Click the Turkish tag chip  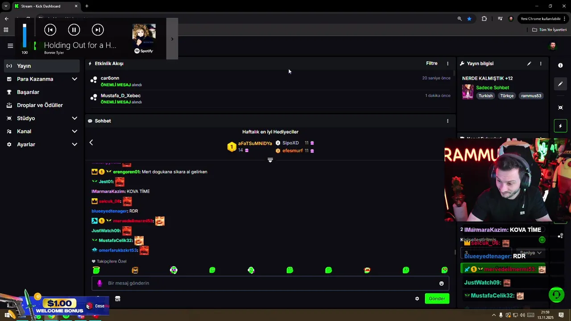(486, 96)
